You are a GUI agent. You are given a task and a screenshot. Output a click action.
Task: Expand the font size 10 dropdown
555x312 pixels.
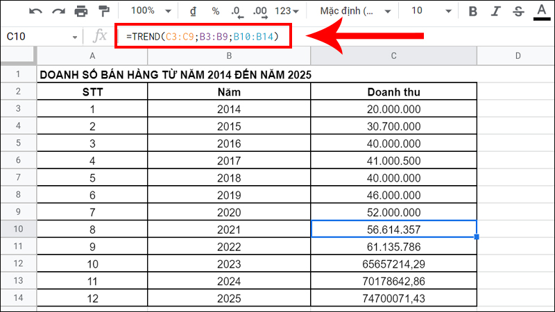click(x=426, y=11)
